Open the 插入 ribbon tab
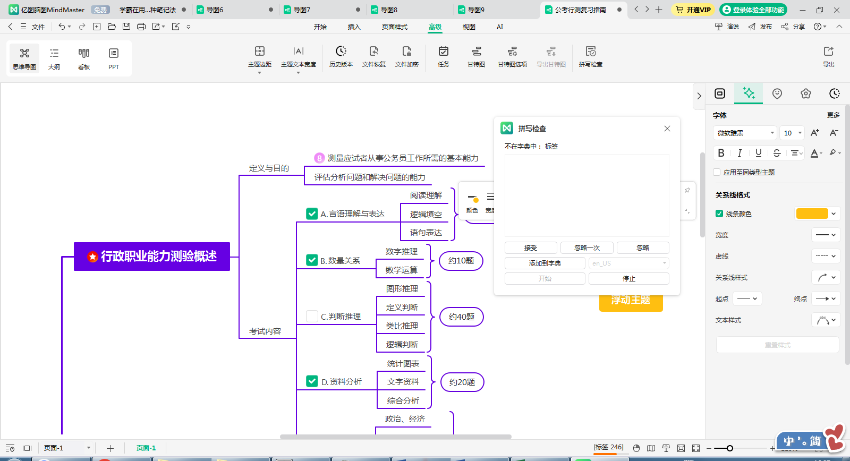 [354, 27]
